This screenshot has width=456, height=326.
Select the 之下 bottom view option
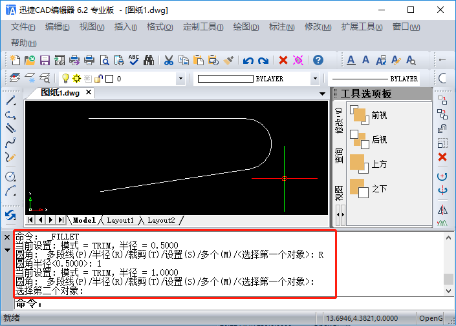tap(369, 188)
